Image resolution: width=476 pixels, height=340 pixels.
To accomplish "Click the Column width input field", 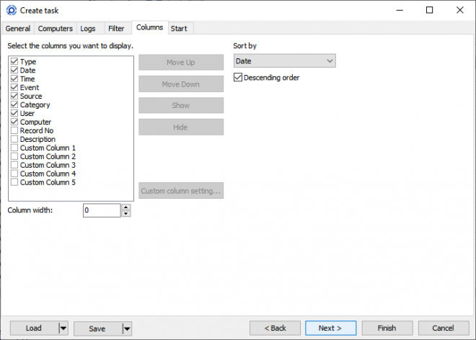I will (x=102, y=210).
